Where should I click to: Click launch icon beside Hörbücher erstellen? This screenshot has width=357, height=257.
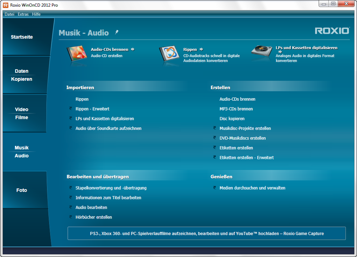pyautogui.click(x=71, y=217)
